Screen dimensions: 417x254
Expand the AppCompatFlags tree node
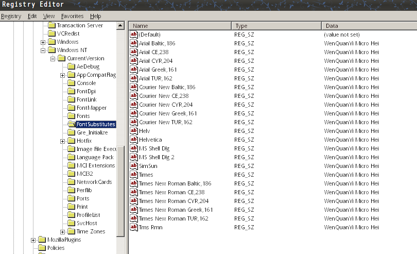(x=62, y=75)
